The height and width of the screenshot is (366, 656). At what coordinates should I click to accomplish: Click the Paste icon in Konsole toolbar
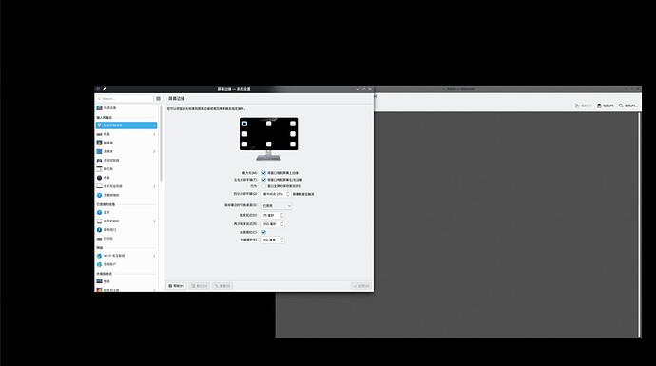599,106
